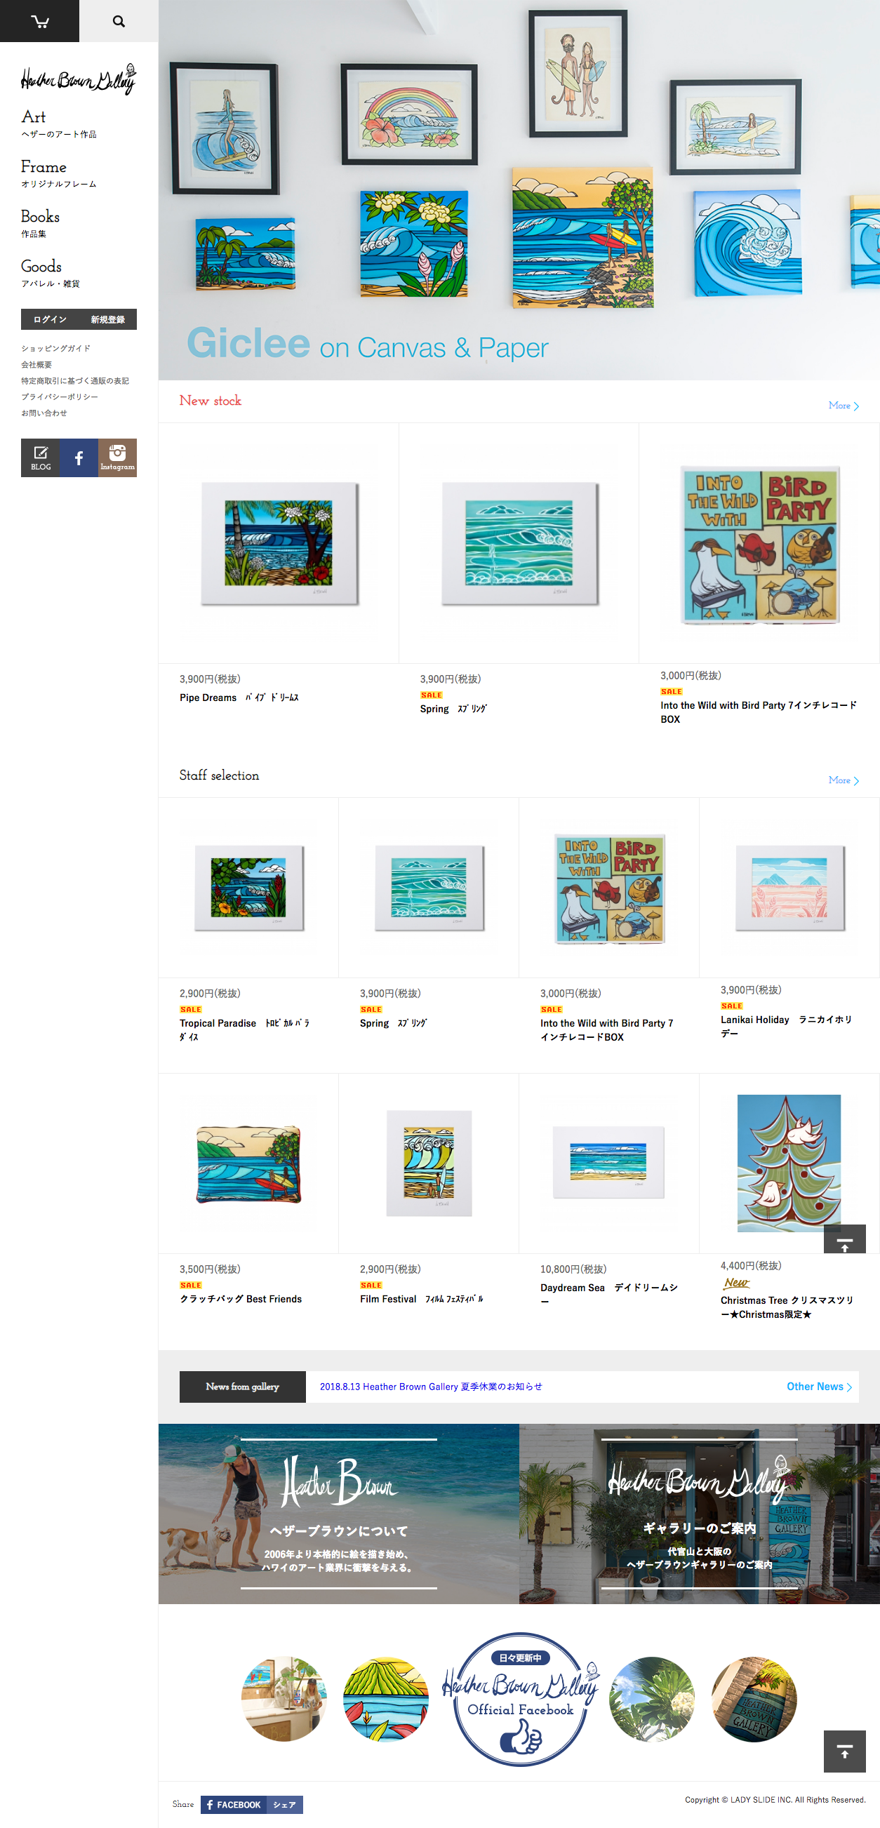Click the search magnifier icon
880x1828 pixels.
(x=119, y=21)
